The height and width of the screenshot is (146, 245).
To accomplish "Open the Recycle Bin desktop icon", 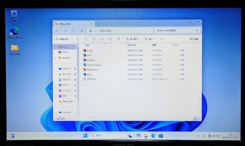I will coord(14,15).
